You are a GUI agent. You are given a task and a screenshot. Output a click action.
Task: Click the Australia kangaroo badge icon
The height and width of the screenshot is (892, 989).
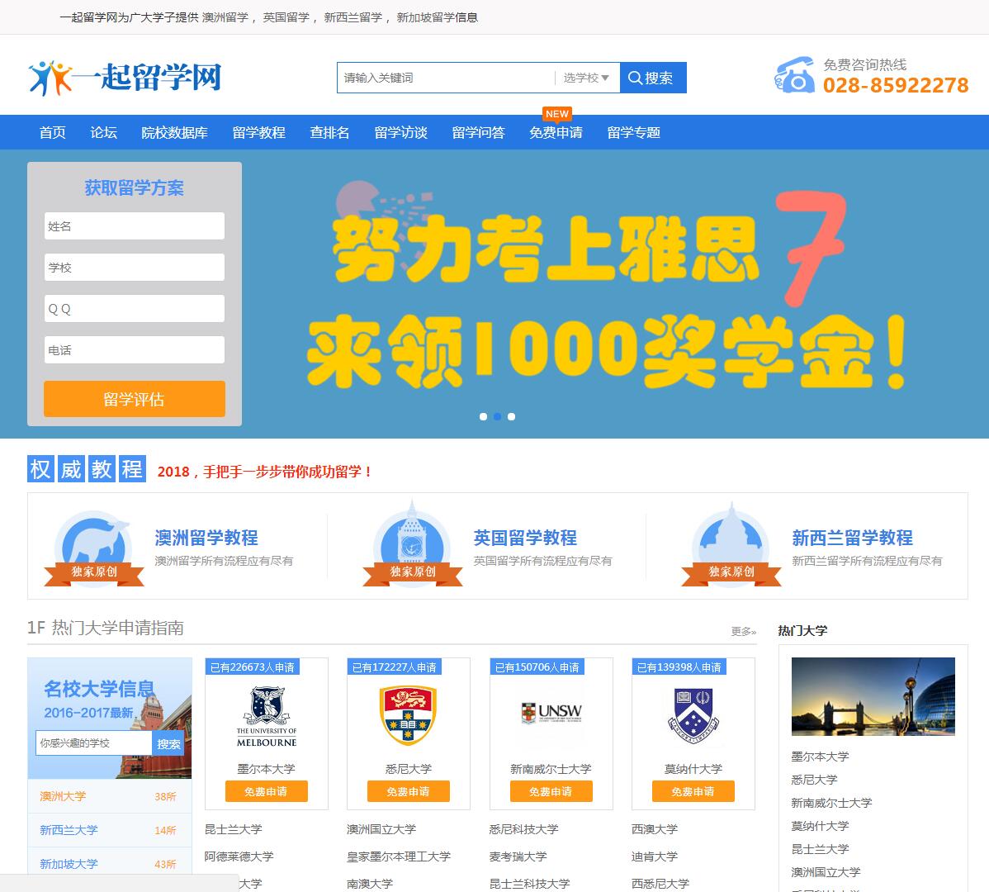pos(94,548)
